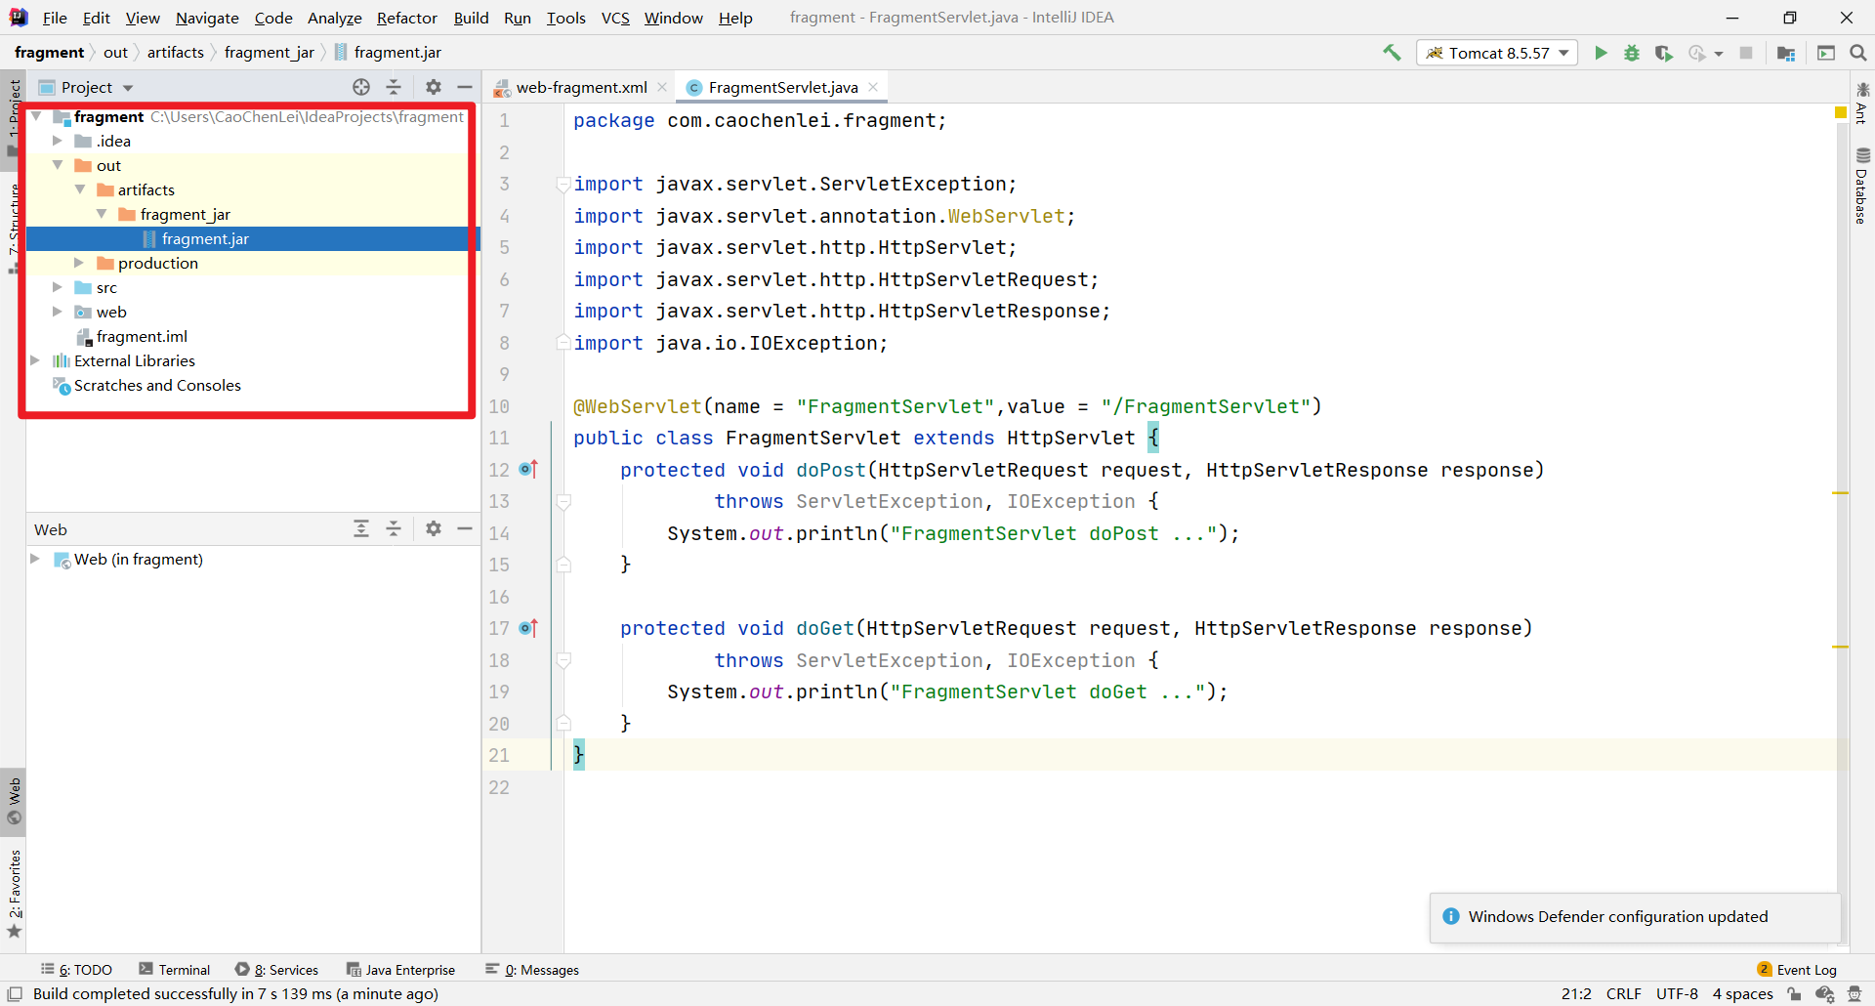
Task: Click the yellow inspection indicator square
Action: (1841, 113)
